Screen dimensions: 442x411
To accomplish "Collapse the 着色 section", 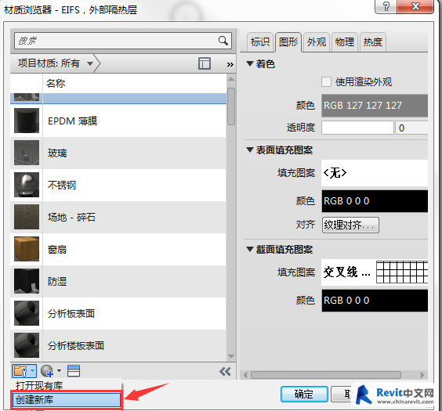I will pyautogui.click(x=250, y=63).
